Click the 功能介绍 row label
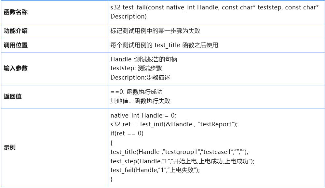The width and height of the screenshot is (325, 188). 16,31
